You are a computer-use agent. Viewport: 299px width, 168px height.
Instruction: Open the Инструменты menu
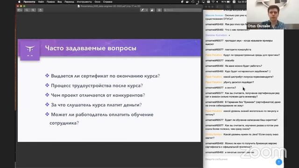click(84, 2)
